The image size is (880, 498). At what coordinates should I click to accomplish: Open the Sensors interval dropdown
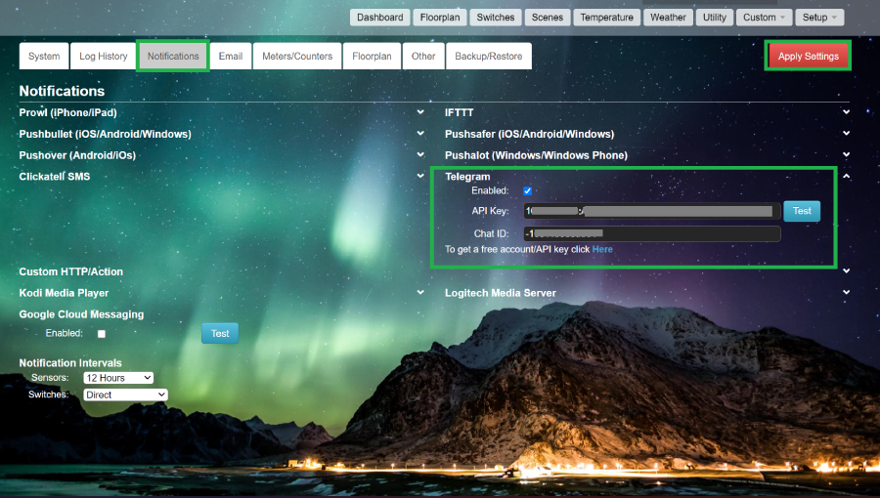pyautogui.click(x=118, y=378)
